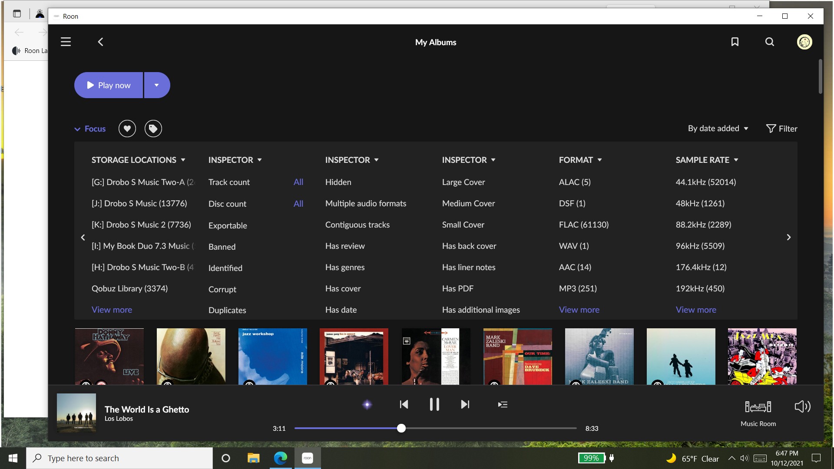Click the taskbar search box
The width and height of the screenshot is (834, 469).
(x=119, y=458)
